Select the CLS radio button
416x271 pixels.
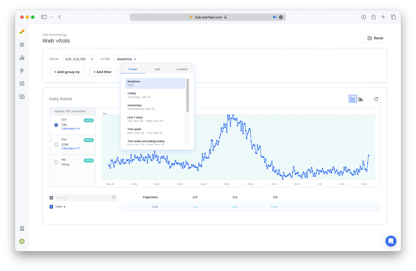pyautogui.click(x=56, y=145)
